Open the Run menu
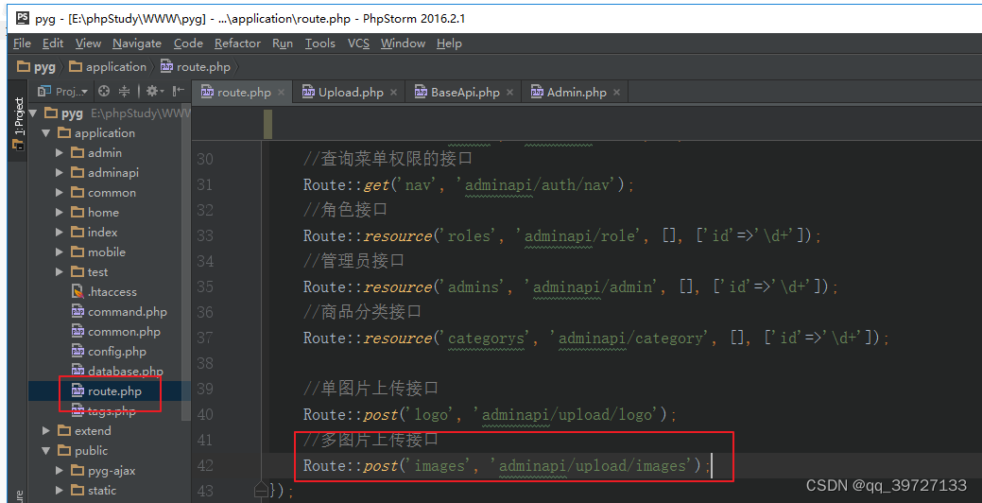The image size is (982, 503). pyautogui.click(x=283, y=43)
